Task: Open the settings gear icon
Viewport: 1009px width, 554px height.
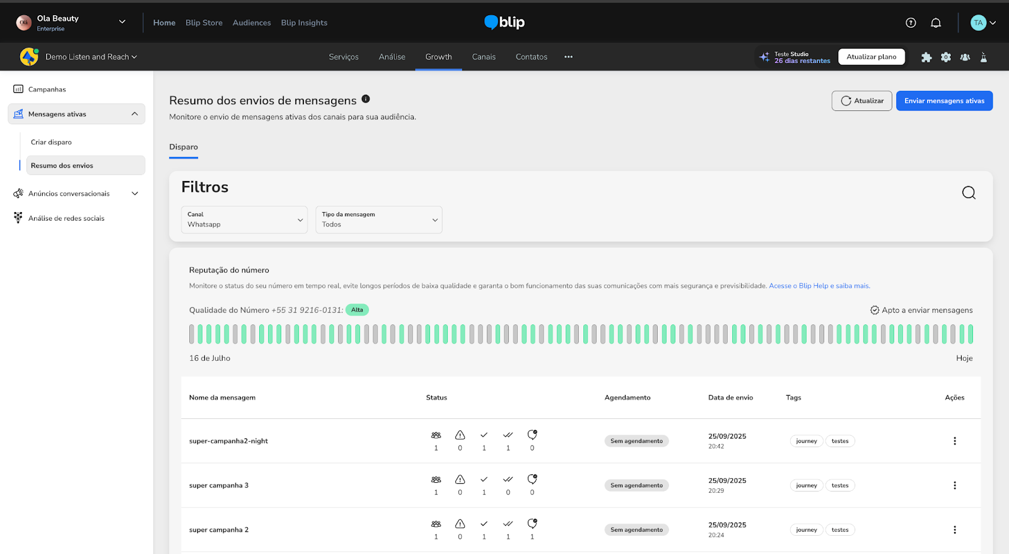Action: pyautogui.click(x=945, y=57)
